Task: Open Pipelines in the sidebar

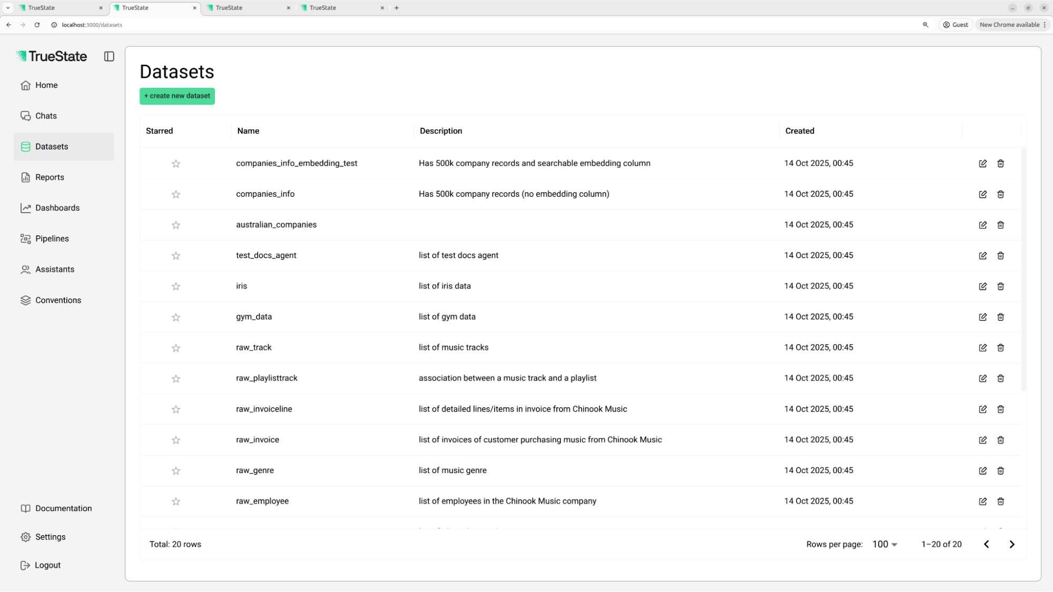Action: pos(52,238)
